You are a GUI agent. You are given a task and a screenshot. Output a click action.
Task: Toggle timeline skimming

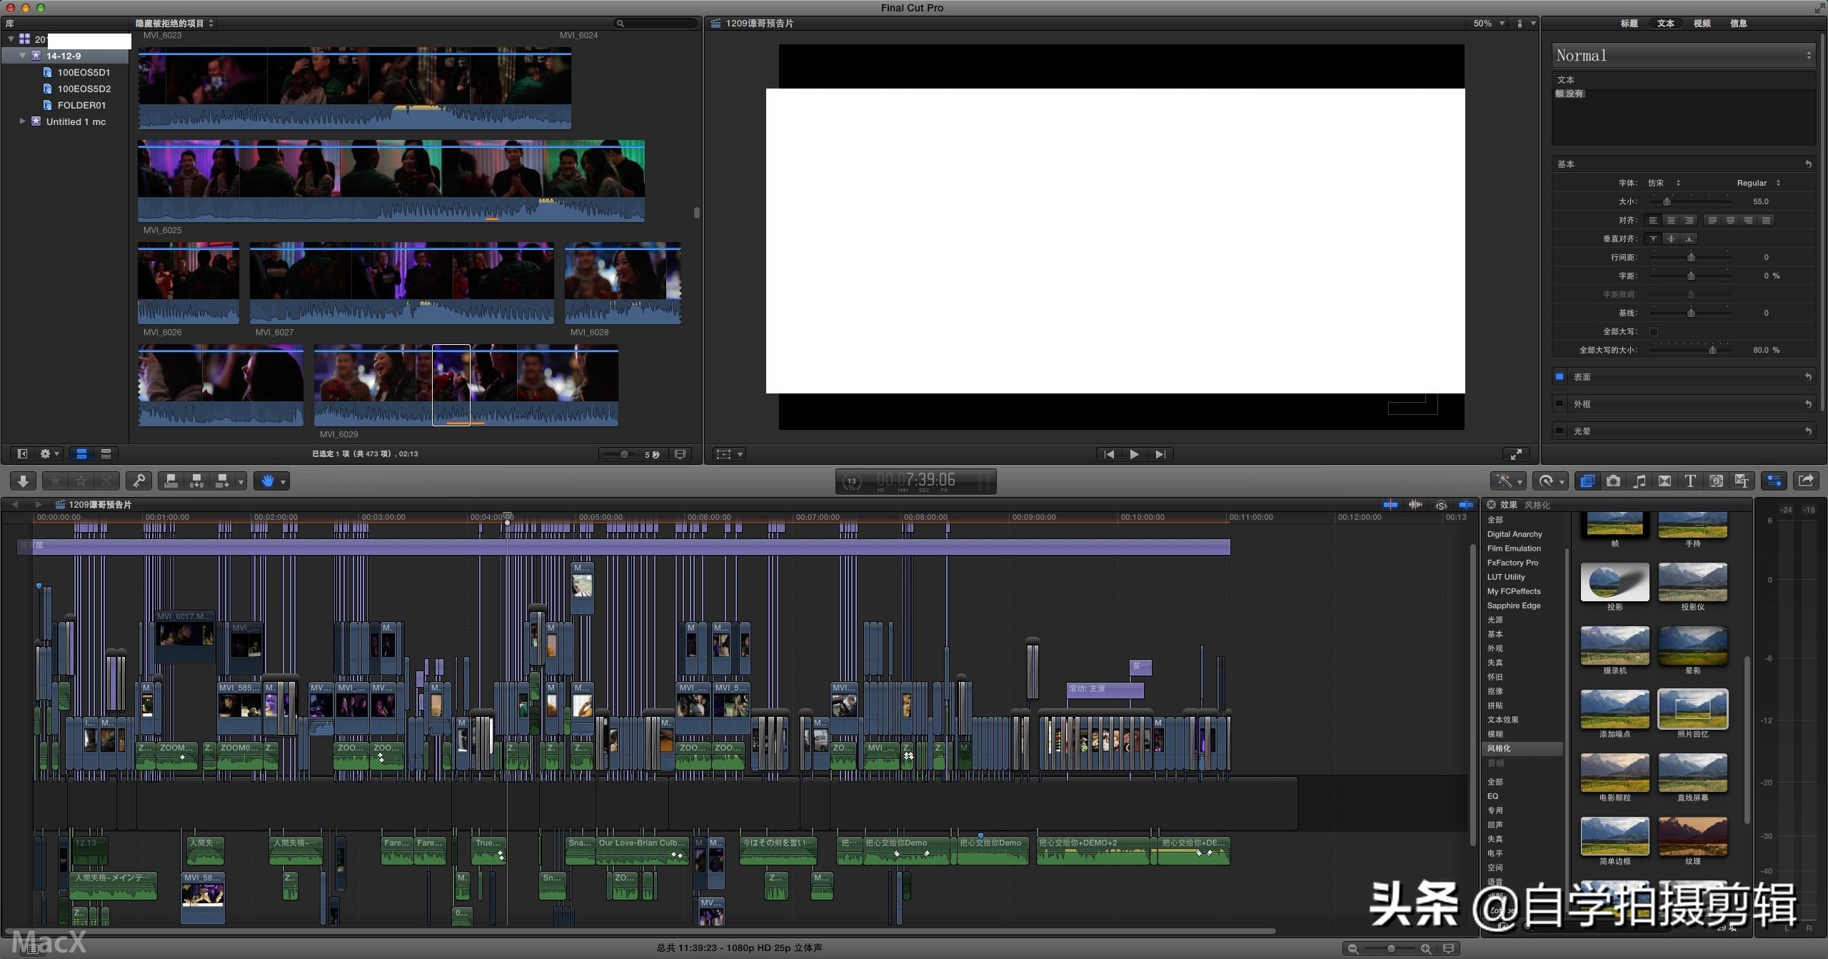1390,505
